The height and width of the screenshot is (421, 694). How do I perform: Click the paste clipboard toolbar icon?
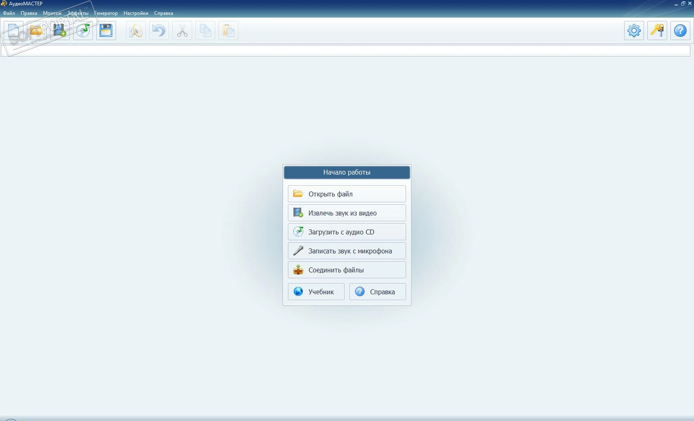click(x=228, y=31)
